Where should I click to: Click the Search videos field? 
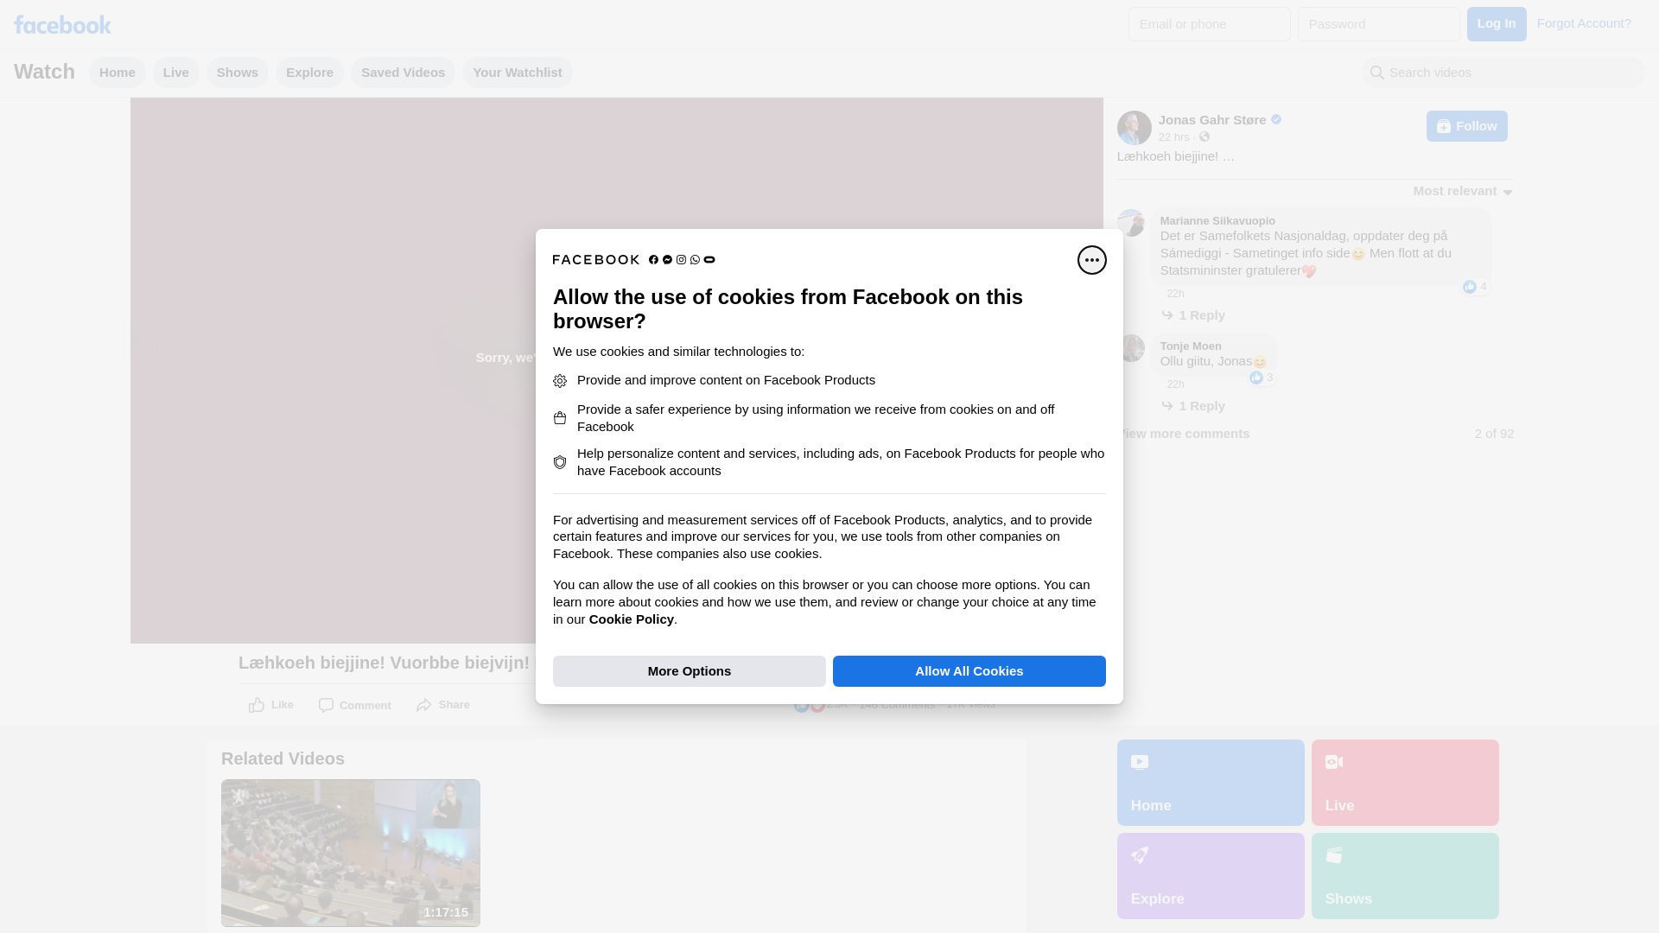(1503, 73)
